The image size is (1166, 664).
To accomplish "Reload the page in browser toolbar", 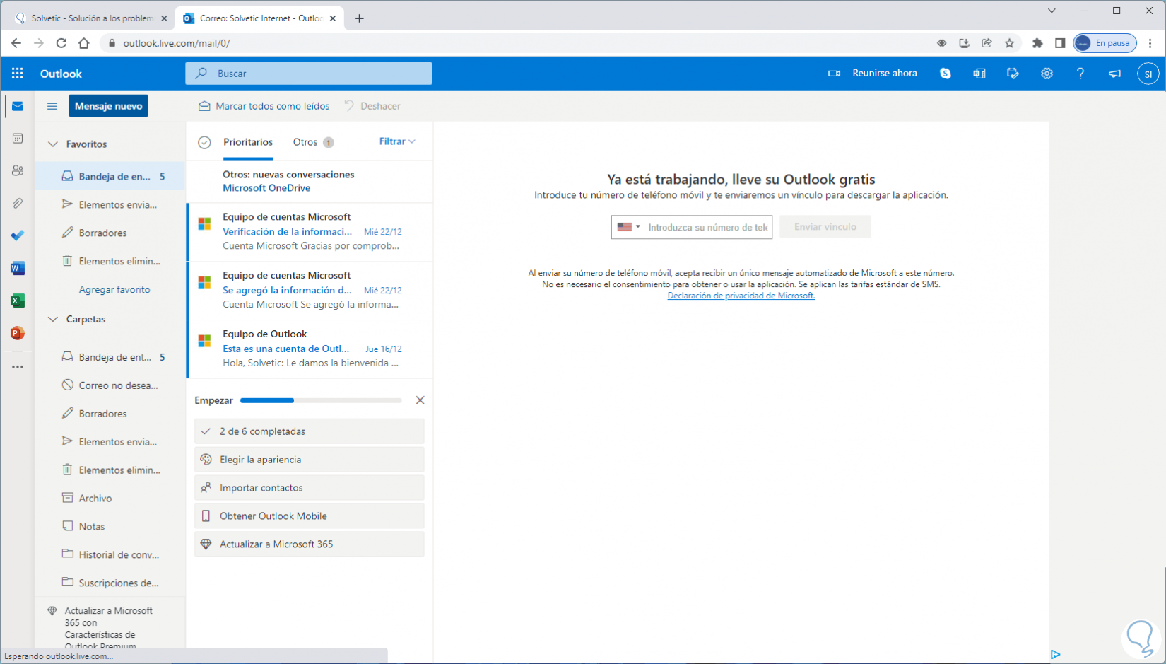I will tap(61, 43).
